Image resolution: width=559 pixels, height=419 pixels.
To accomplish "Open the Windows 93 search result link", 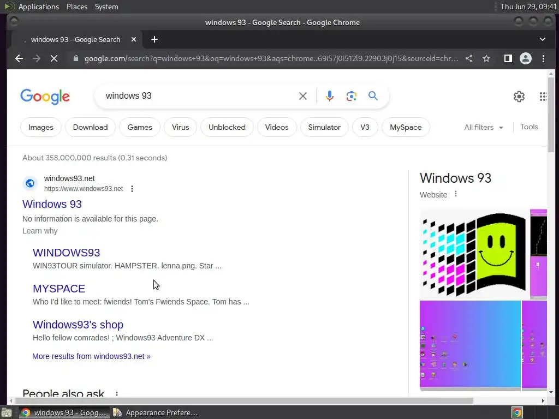I will tap(52, 204).
